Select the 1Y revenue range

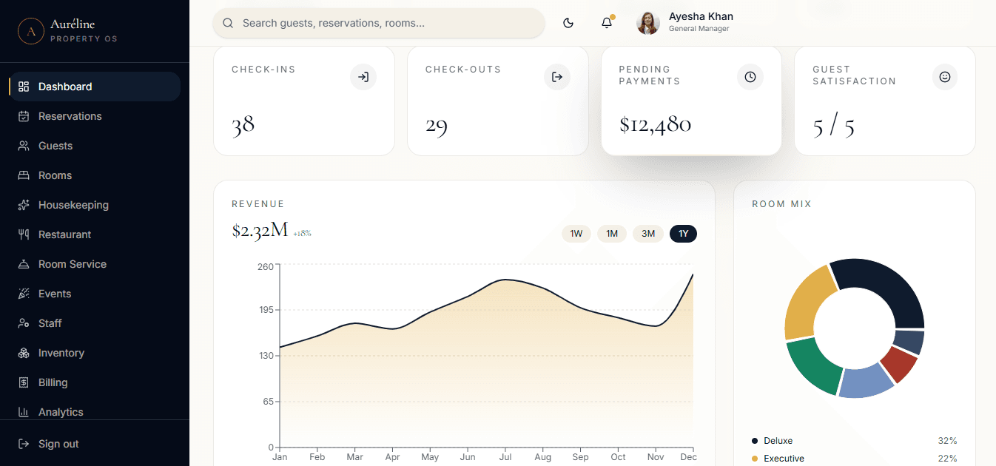tap(683, 234)
